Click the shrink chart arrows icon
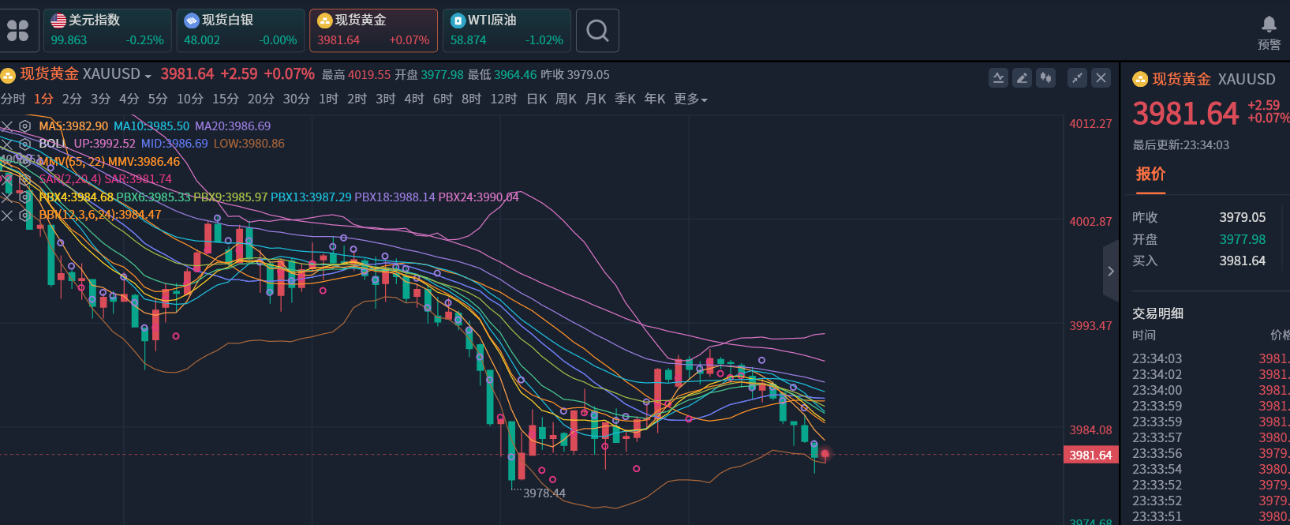The height and width of the screenshot is (525, 1290). coord(1077,77)
